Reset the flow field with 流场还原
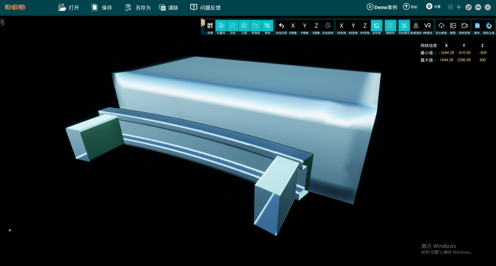Screen dimensions: 496x266 point(281,28)
